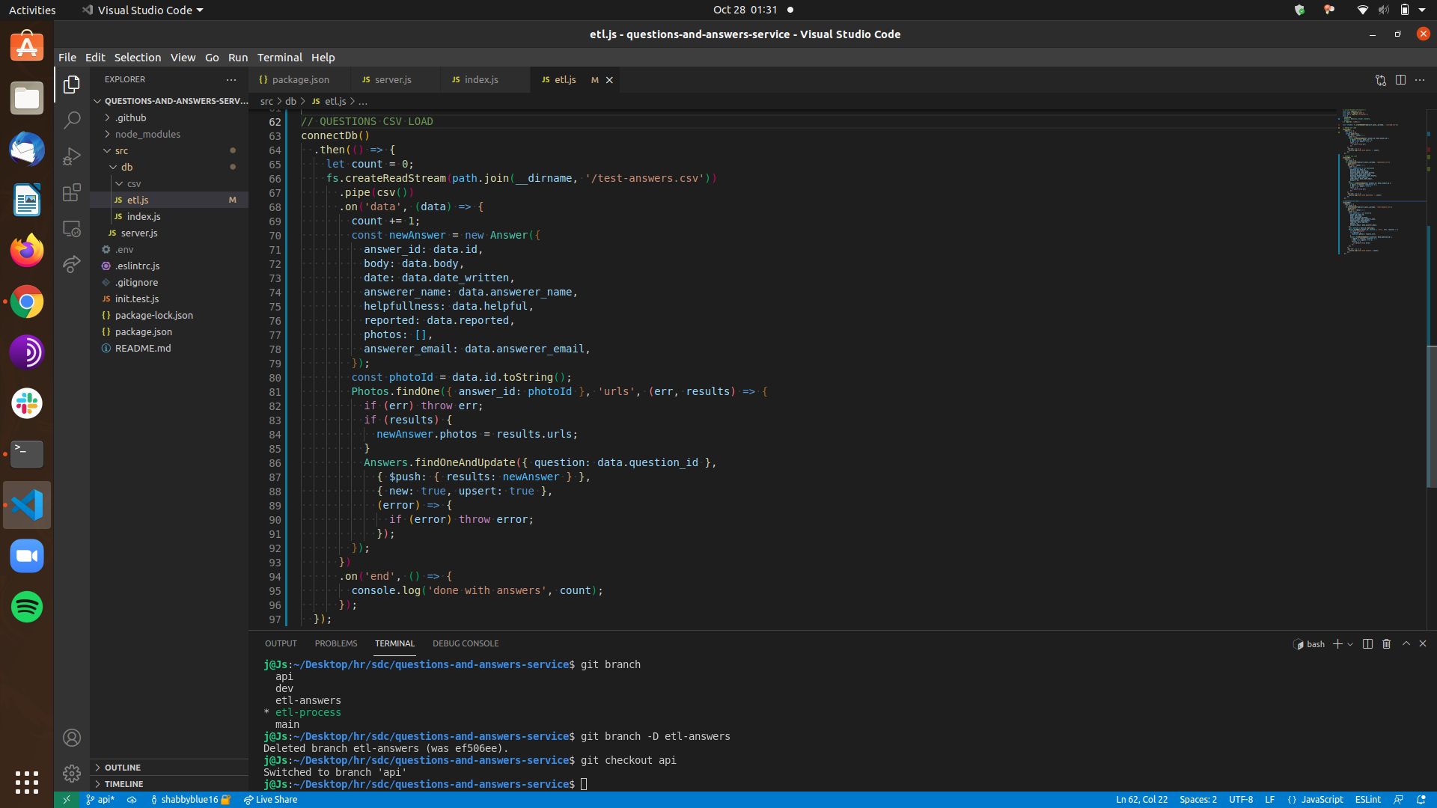Viewport: 1437px width, 808px height.
Task: Click the synchronize changes cloud icon
Action: (132, 800)
